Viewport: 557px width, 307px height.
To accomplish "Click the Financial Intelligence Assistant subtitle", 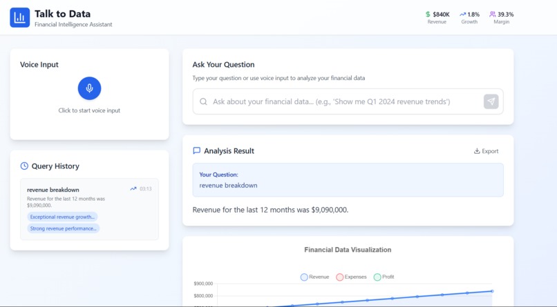I will pos(73,24).
